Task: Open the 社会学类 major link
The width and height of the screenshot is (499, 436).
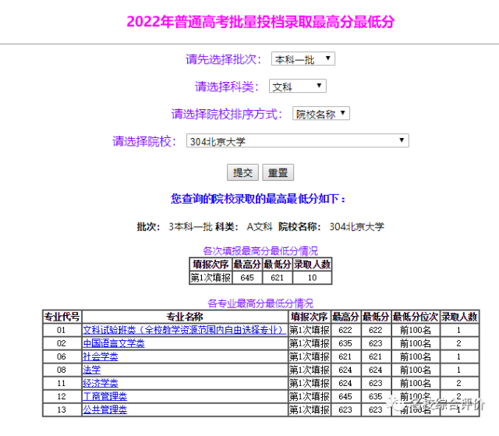Action: pyautogui.click(x=101, y=356)
